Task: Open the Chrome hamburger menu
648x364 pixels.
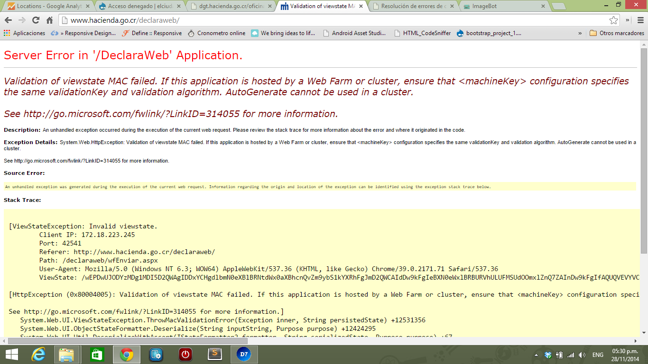Action: point(640,20)
